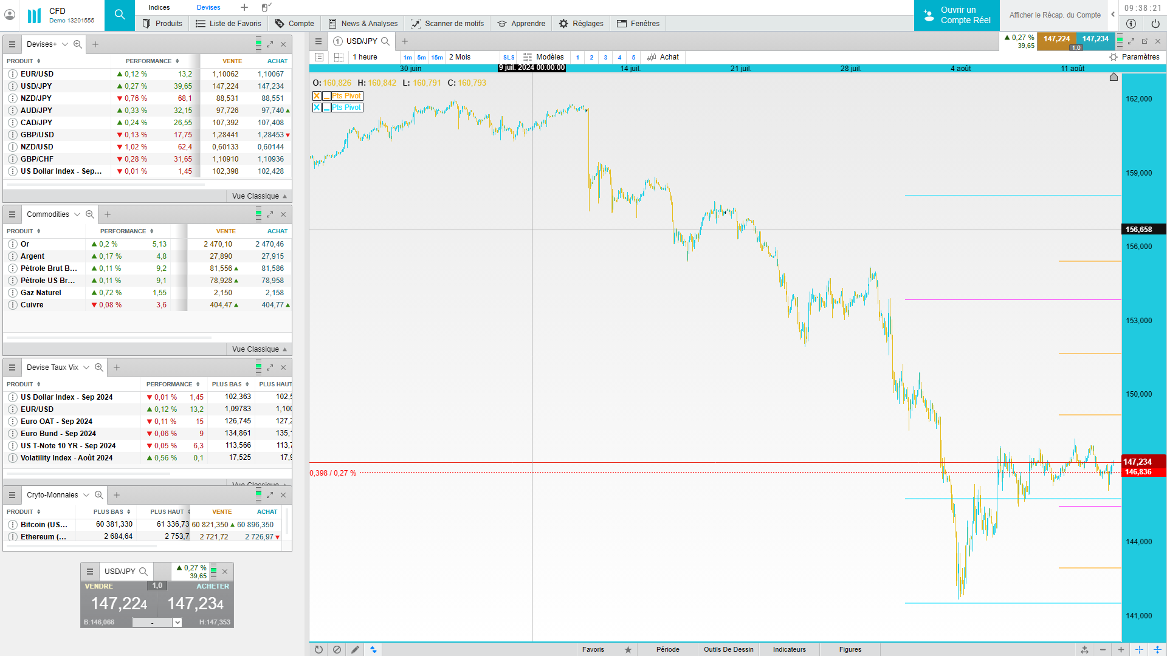Remove the orange Pts Pivot indicator
The height and width of the screenshot is (656, 1167).
[317, 96]
